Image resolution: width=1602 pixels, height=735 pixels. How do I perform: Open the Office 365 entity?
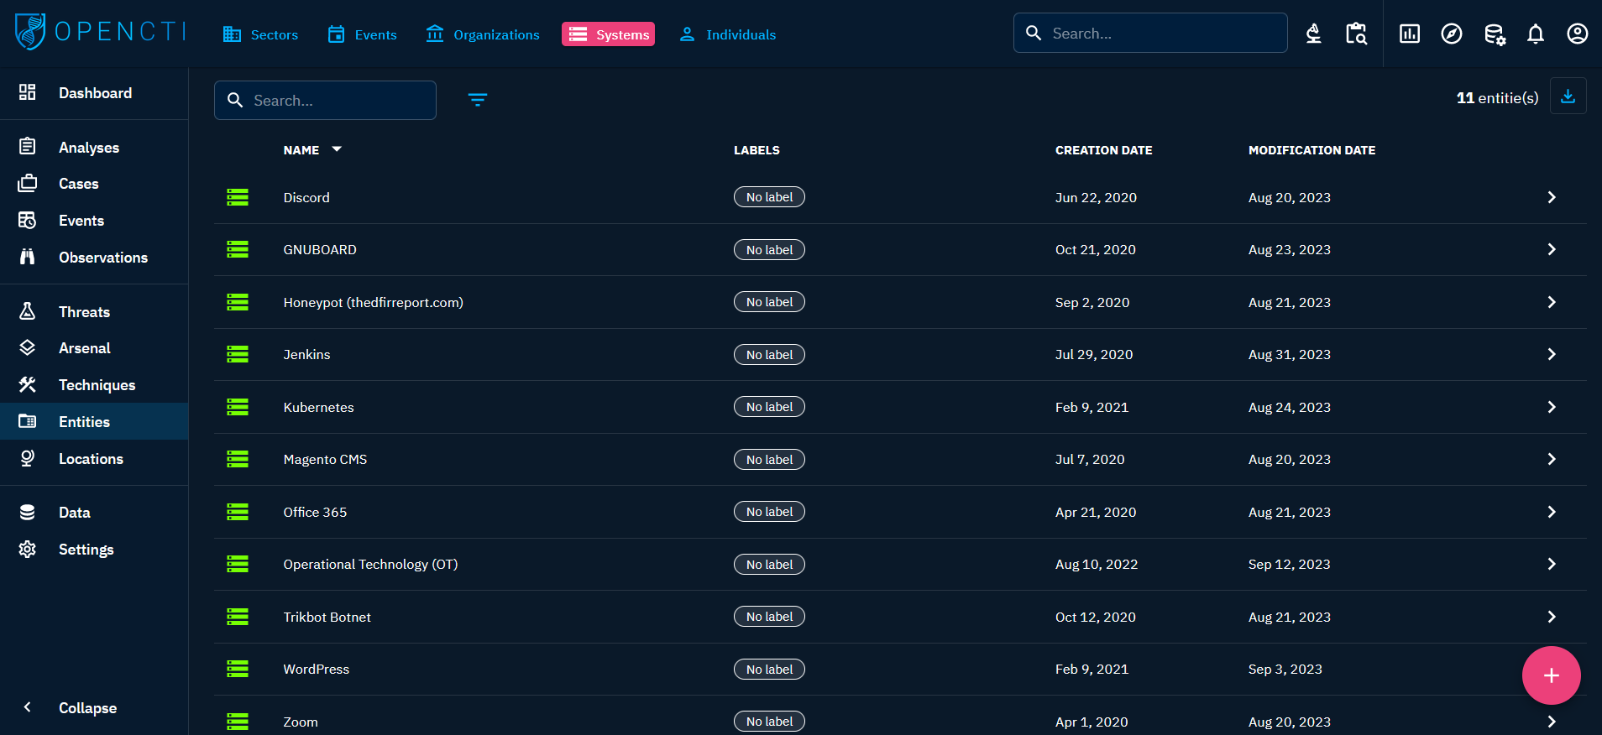click(315, 512)
